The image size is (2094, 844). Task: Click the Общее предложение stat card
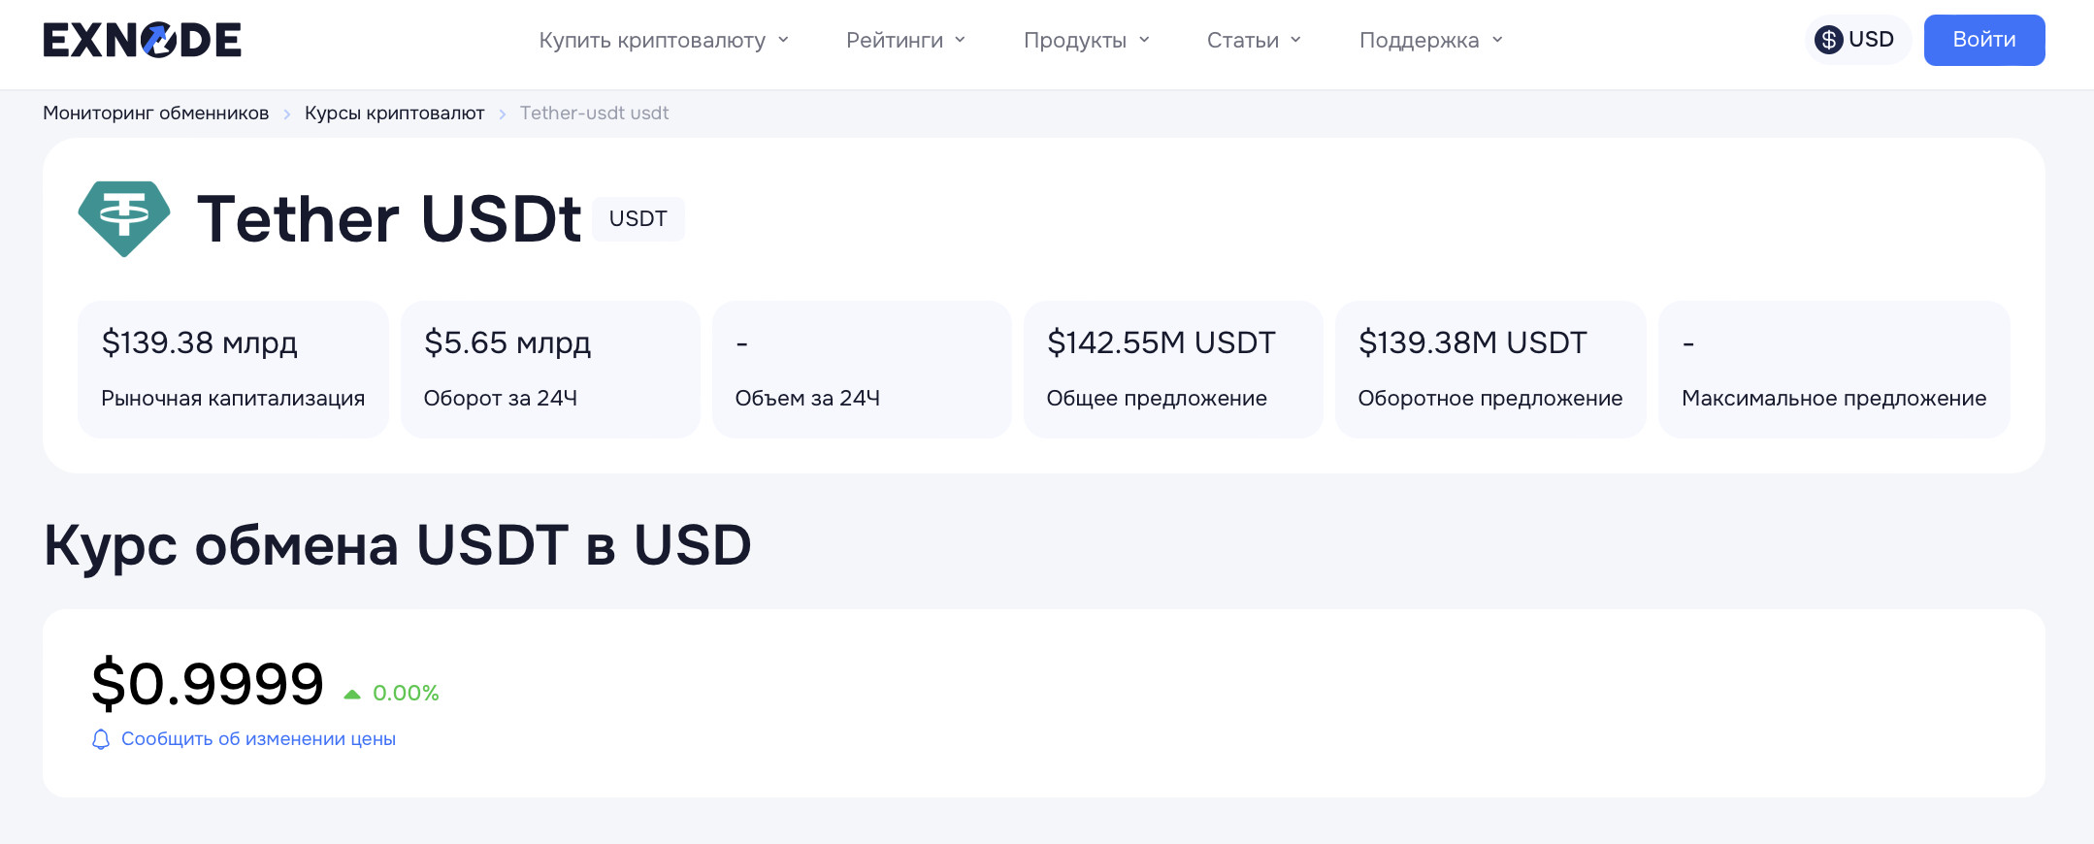[1173, 370]
